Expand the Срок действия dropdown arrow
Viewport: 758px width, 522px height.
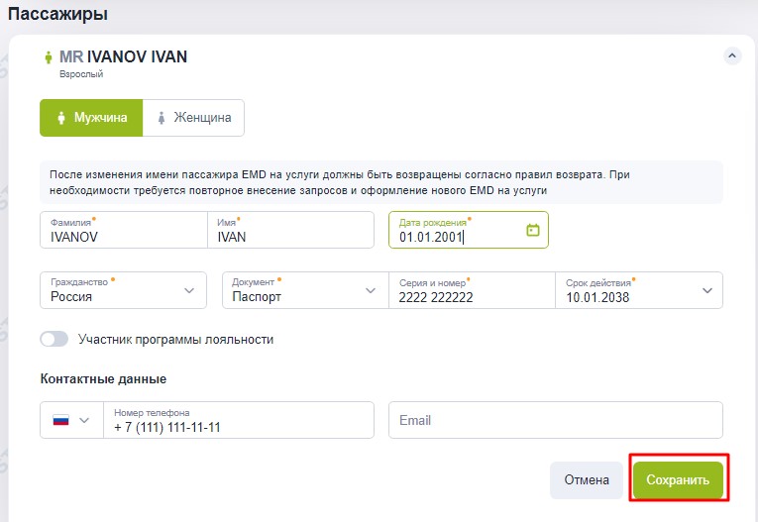707,290
